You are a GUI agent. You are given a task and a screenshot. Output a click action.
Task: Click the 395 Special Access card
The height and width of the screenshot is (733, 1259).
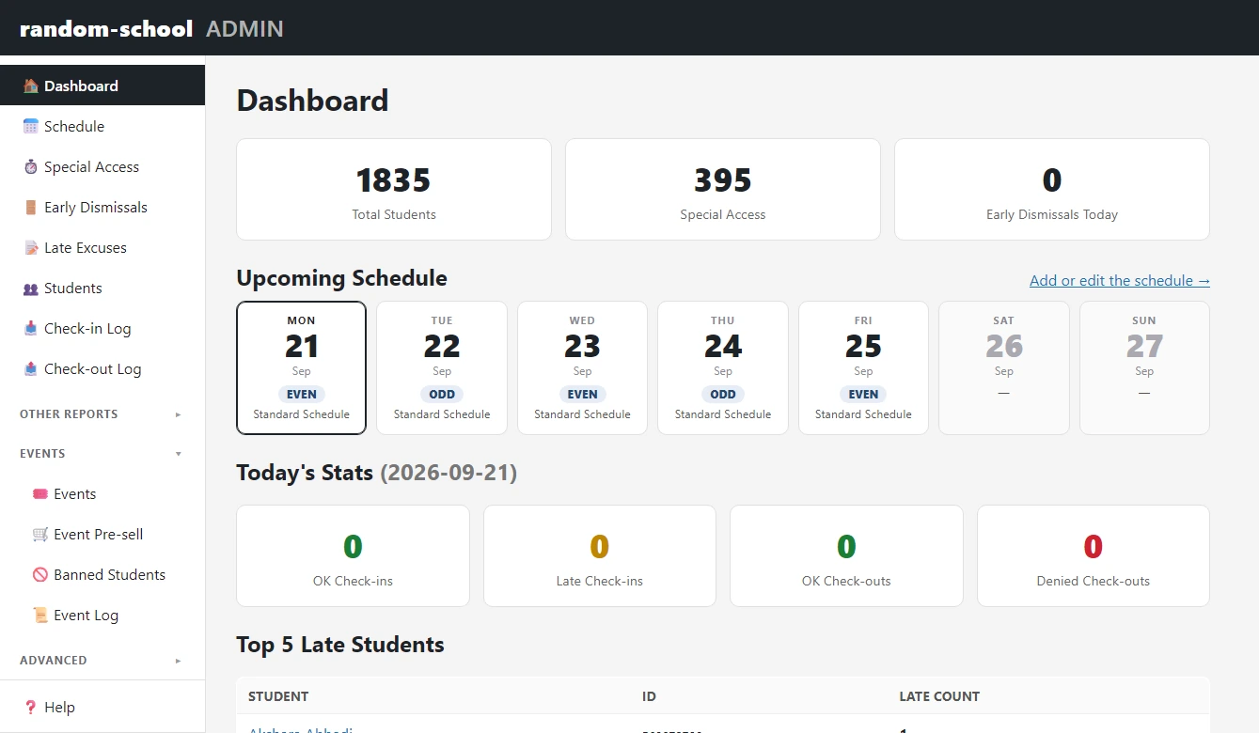[723, 190]
